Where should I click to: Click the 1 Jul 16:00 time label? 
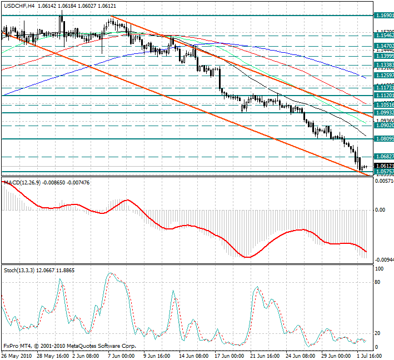pos(368,356)
